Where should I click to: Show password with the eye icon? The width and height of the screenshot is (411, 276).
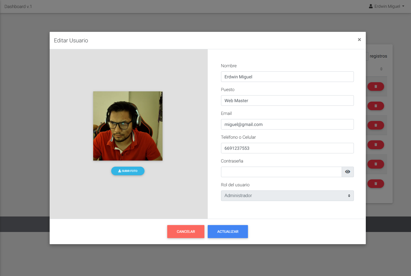[347, 172]
